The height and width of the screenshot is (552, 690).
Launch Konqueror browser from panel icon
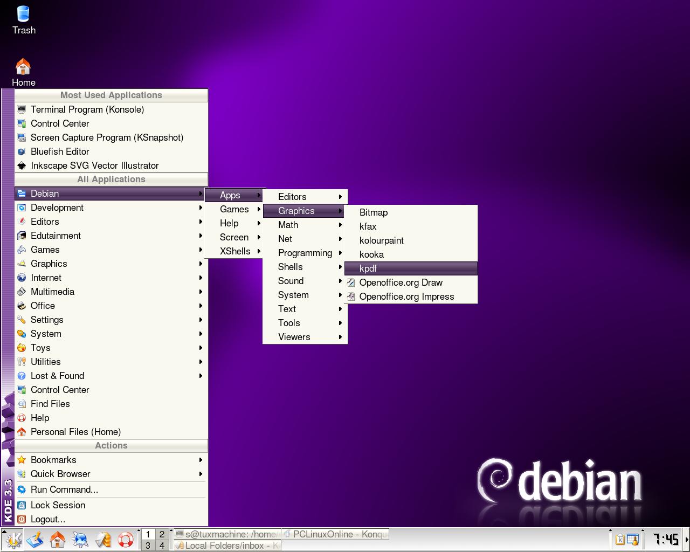pos(80,540)
